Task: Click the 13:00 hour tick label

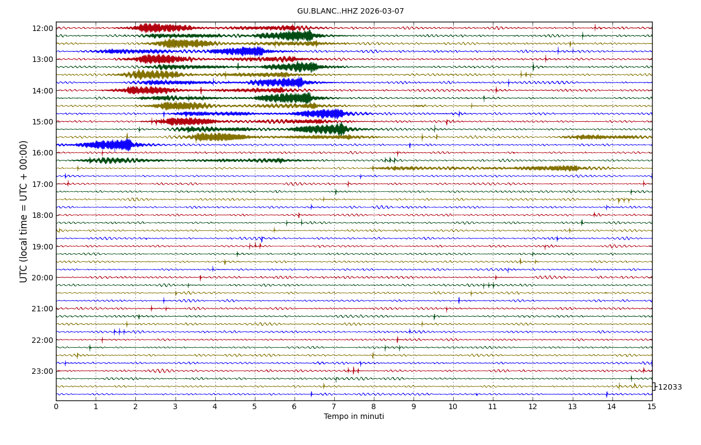Action: pyautogui.click(x=42, y=59)
